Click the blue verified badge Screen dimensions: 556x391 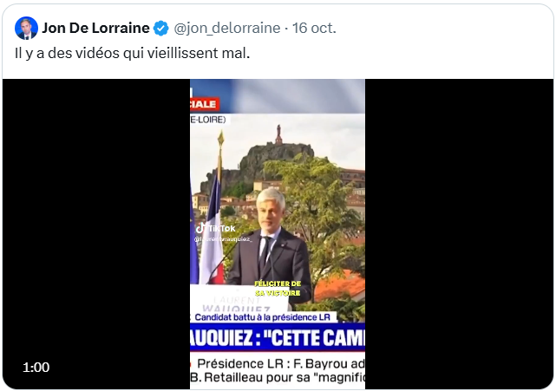click(x=161, y=28)
